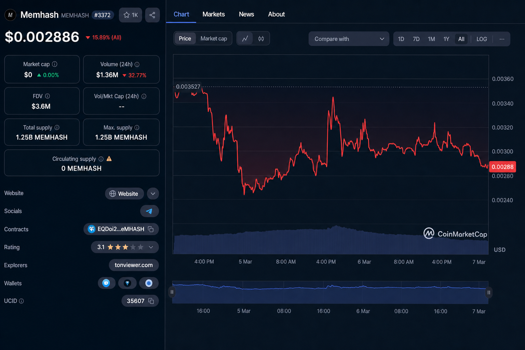This screenshot has height=350, width=525.
Task: Select the Market cap chart toggle
Action: click(x=214, y=39)
